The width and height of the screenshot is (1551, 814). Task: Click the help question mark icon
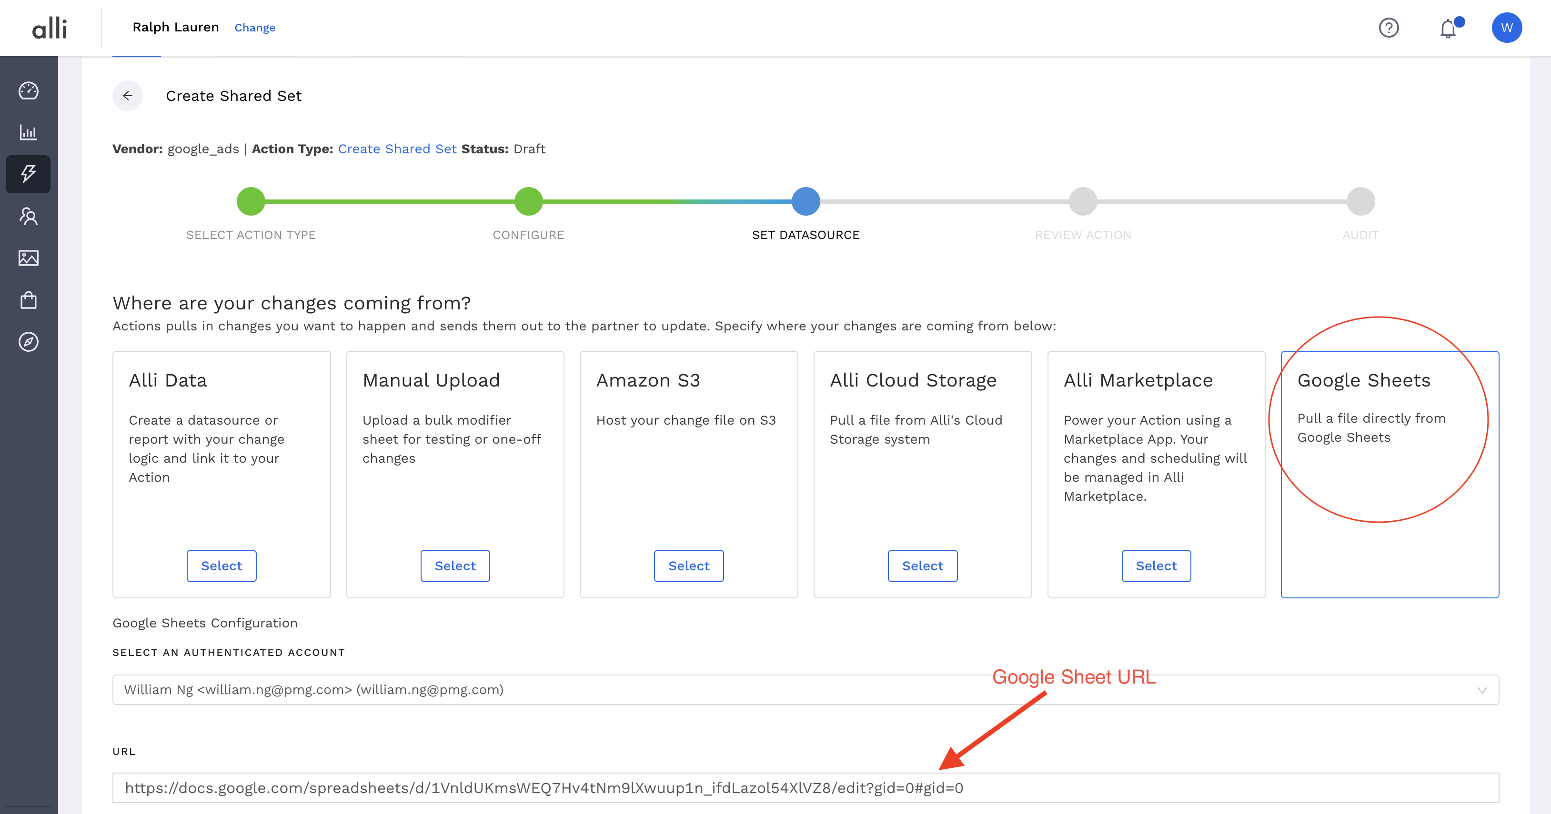pyautogui.click(x=1389, y=28)
